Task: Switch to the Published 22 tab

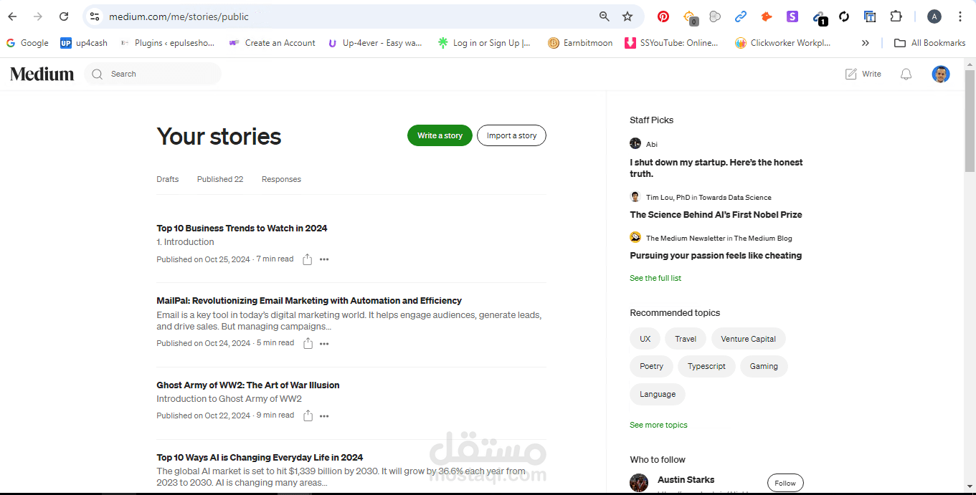Action: pyautogui.click(x=220, y=179)
